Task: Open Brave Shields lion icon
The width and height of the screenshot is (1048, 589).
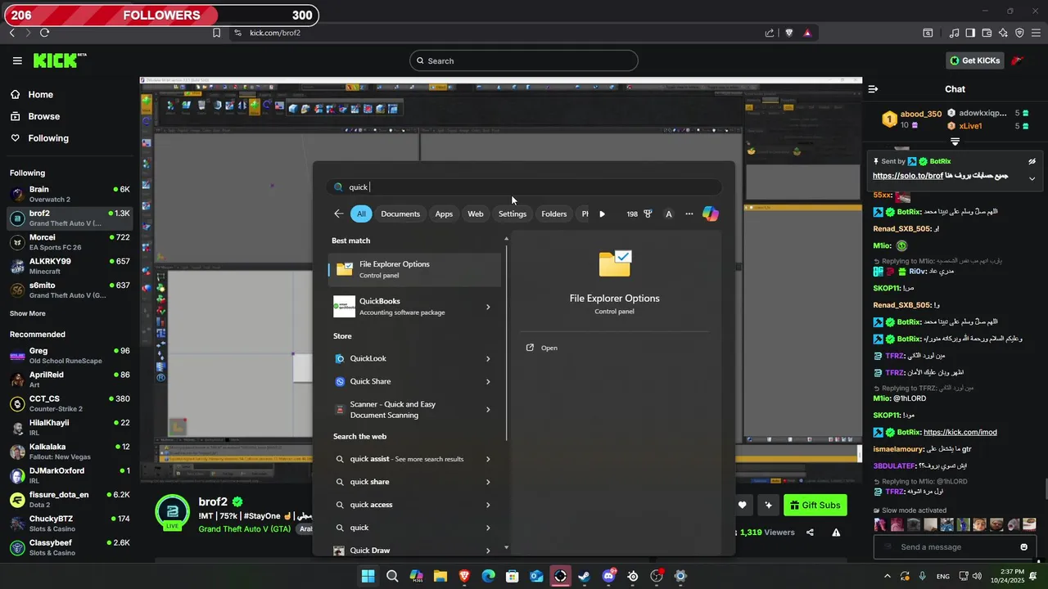Action: [789, 33]
